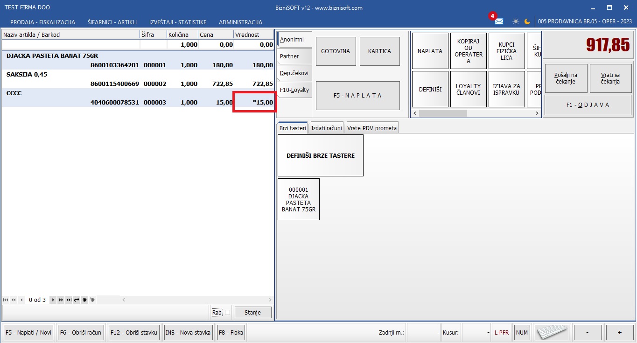Click KOPIRAJ OD OPERATERA button
Image resolution: width=637 pixels, height=343 pixels.
pyautogui.click(x=469, y=51)
